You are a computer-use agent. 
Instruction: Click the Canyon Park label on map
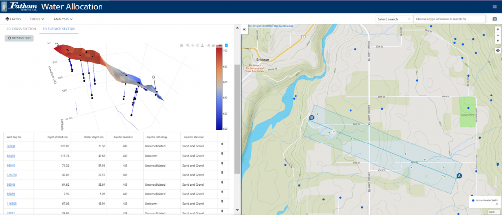tap(467, 114)
